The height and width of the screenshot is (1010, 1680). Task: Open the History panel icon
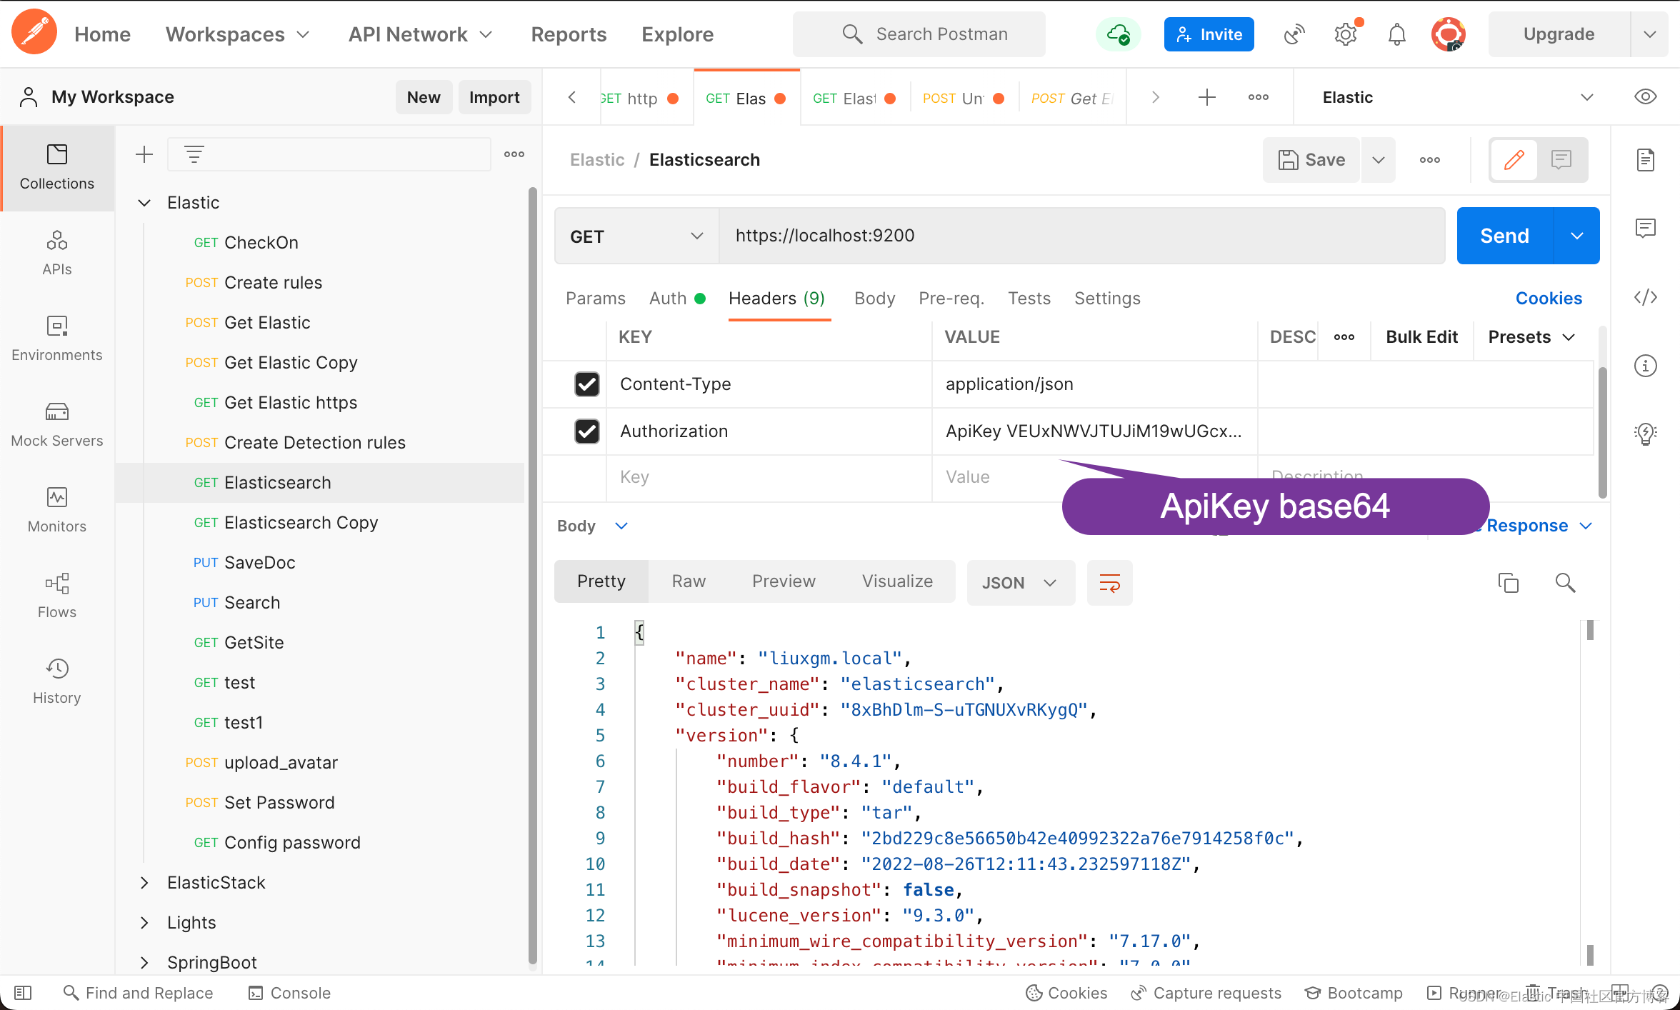coord(55,668)
